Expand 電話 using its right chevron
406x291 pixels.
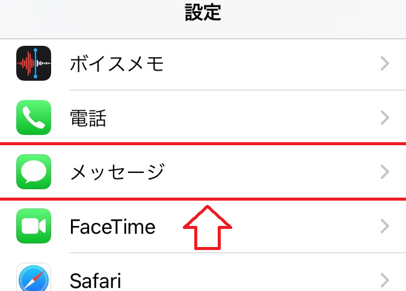pyautogui.click(x=386, y=118)
